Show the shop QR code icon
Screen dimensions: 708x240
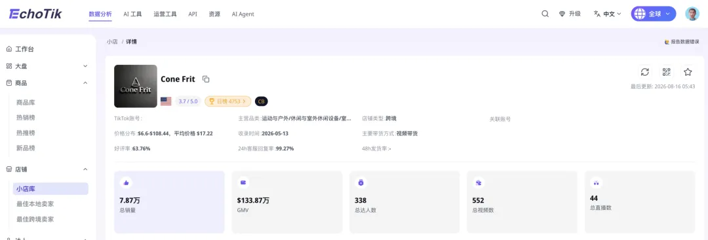point(667,72)
